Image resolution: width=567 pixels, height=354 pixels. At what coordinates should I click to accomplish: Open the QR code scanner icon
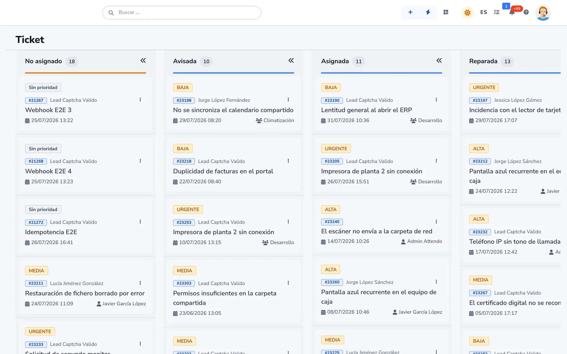pyautogui.click(x=446, y=12)
